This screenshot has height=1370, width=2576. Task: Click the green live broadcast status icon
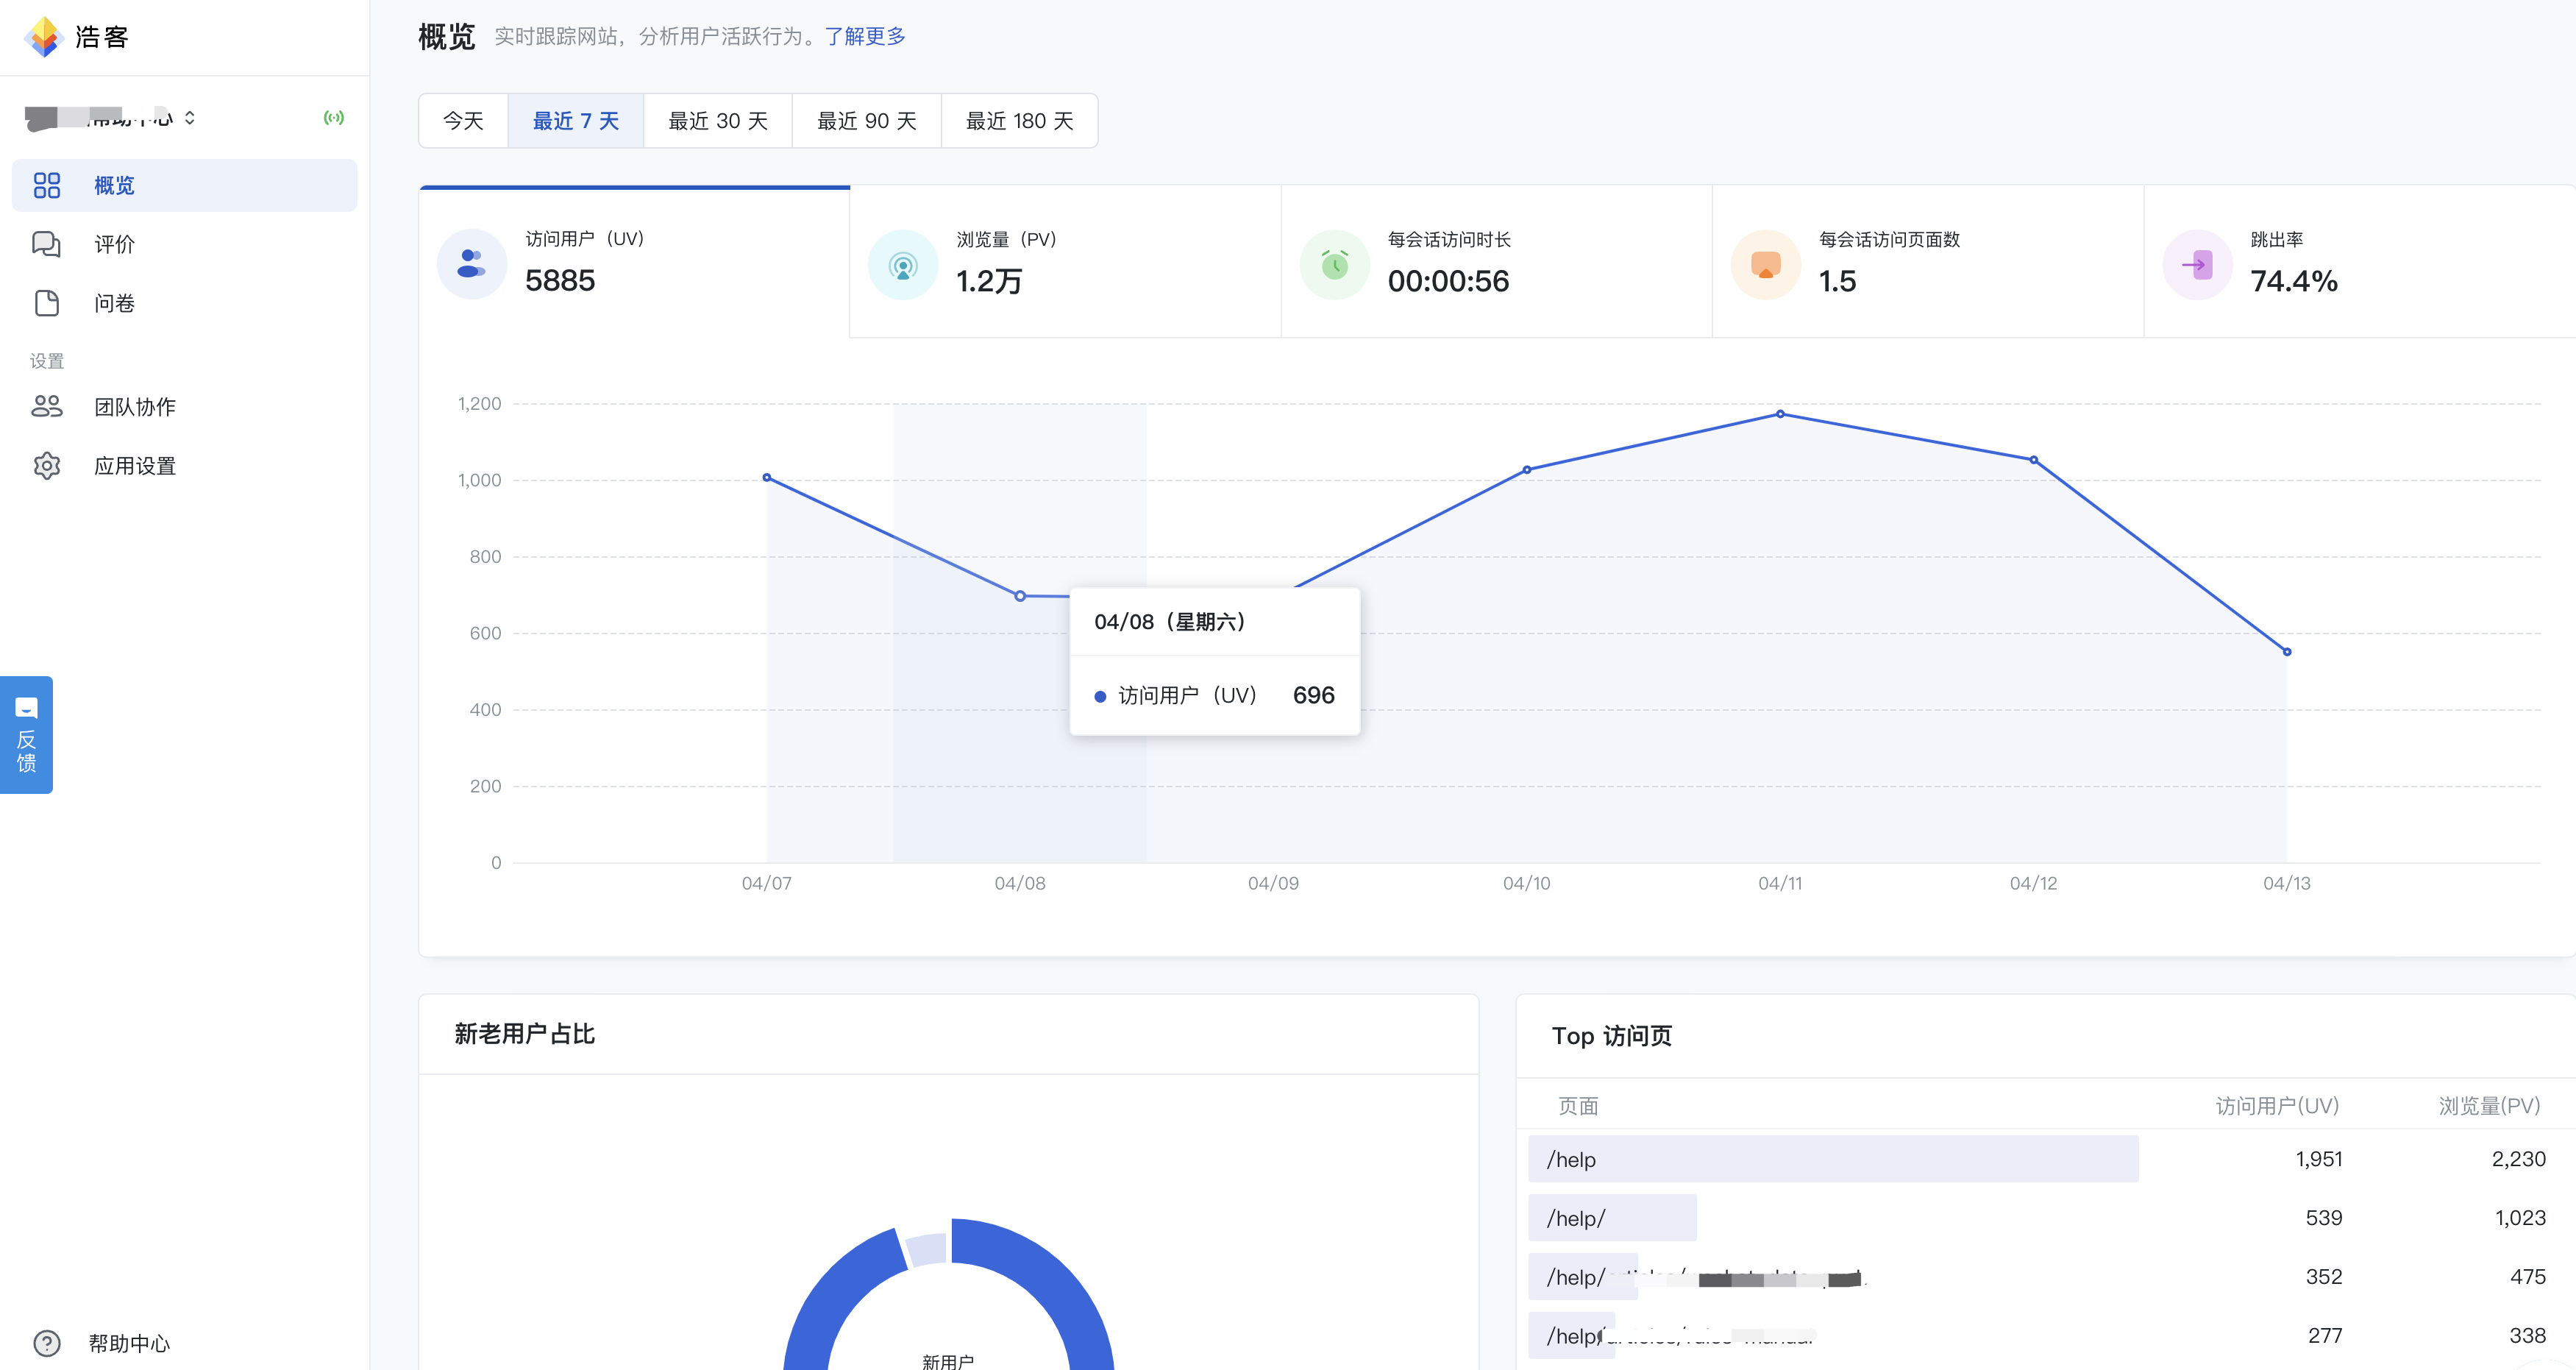pos(334,118)
